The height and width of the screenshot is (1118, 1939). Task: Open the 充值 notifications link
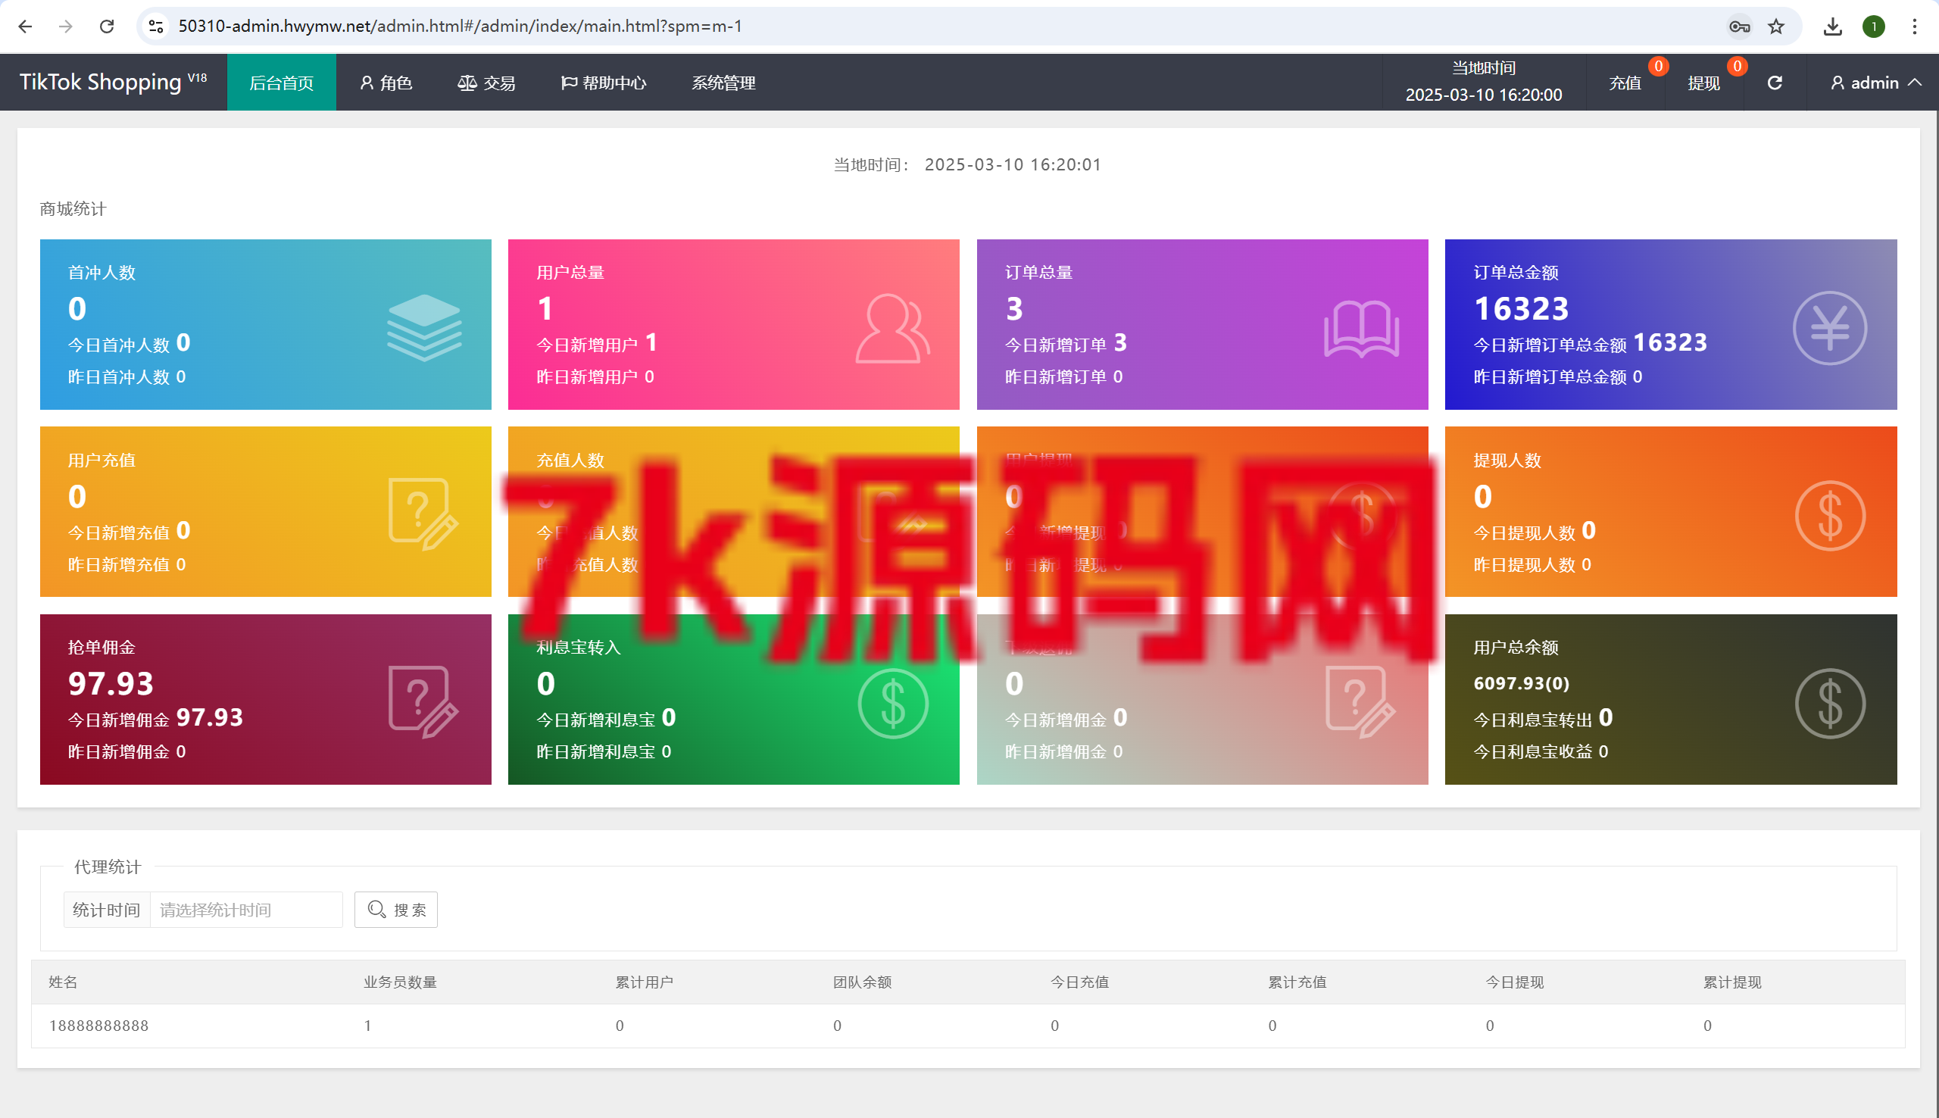pyautogui.click(x=1625, y=83)
